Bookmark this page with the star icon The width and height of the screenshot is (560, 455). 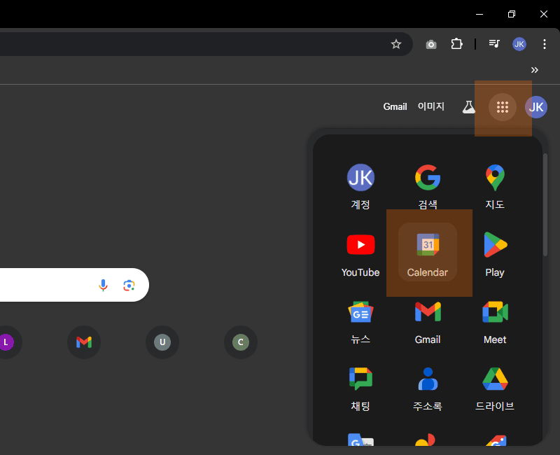pos(395,44)
